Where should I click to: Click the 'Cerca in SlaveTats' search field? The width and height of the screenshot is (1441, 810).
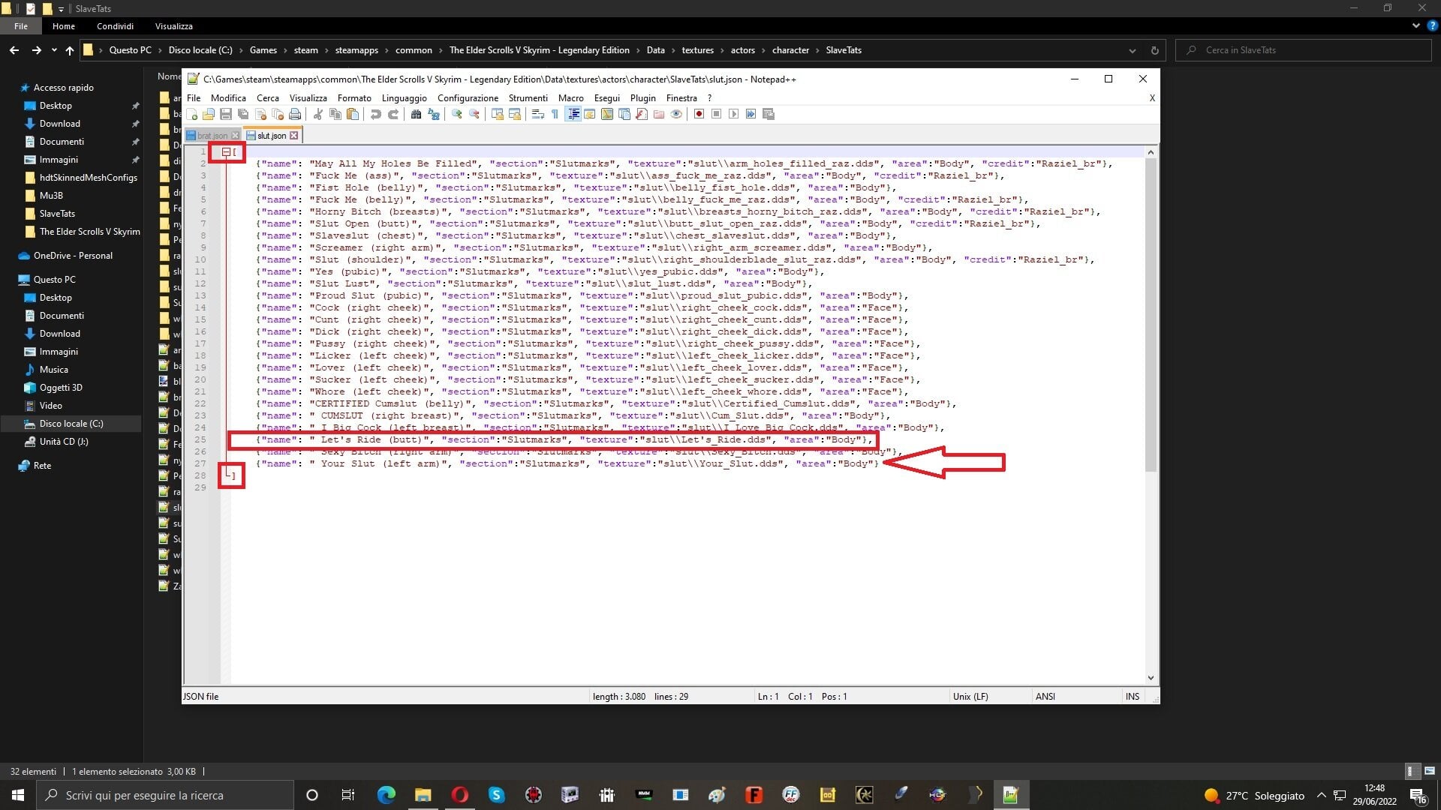pyautogui.click(x=1304, y=50)
